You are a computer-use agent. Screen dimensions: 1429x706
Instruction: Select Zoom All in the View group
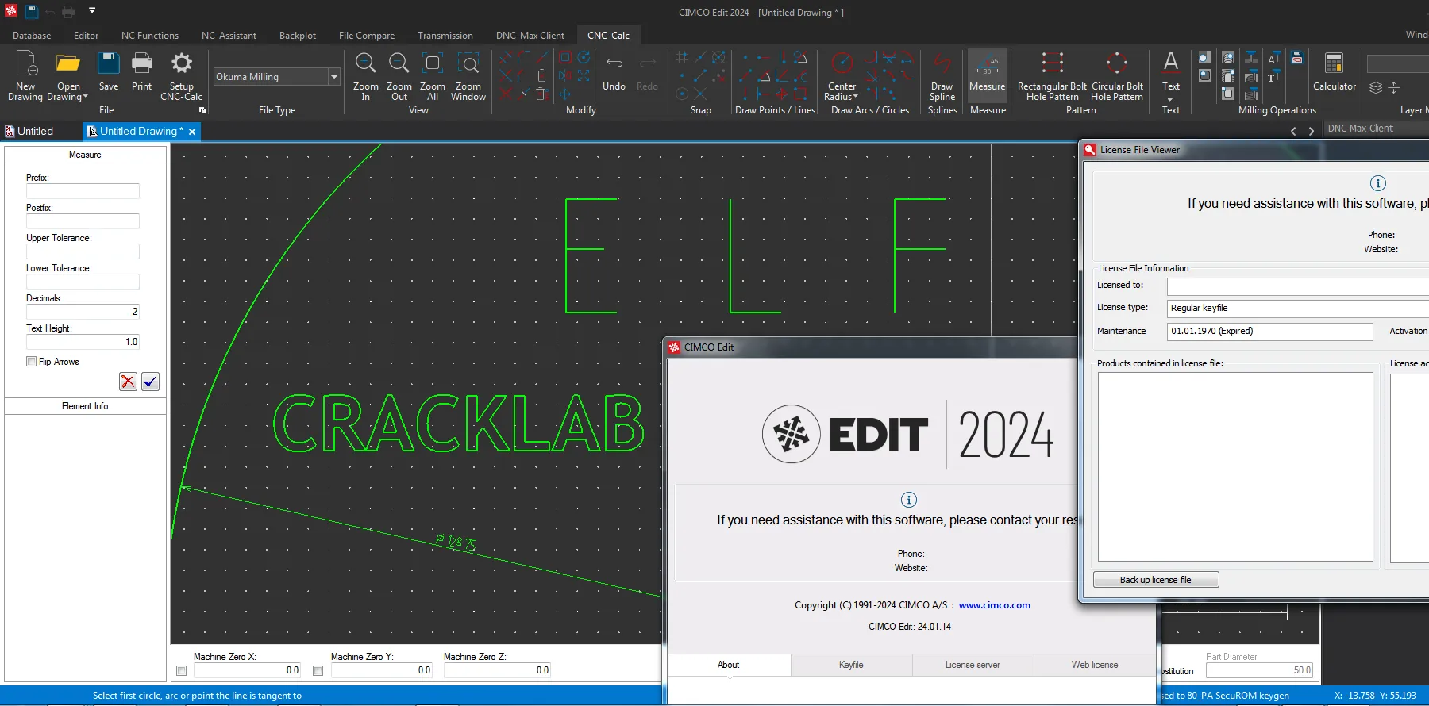(433, 75)
